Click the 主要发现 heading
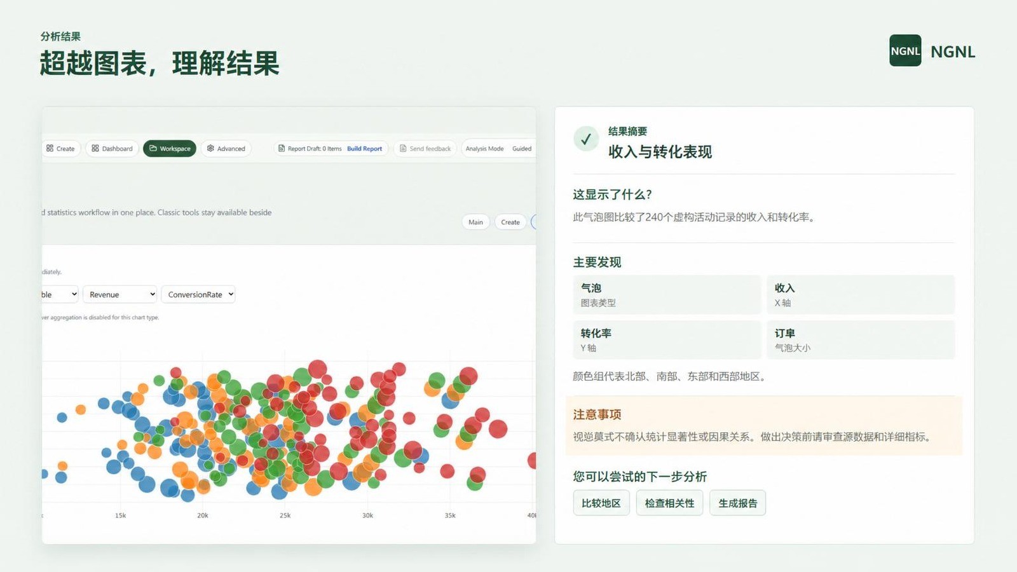Image resolution: width=1017 pixels, height=572 pixels. [x=597, y=262]
